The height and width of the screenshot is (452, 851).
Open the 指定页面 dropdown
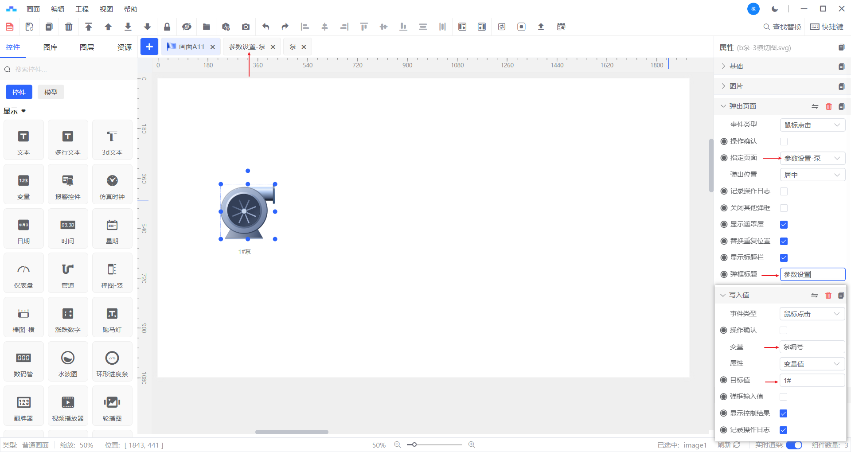812,158
